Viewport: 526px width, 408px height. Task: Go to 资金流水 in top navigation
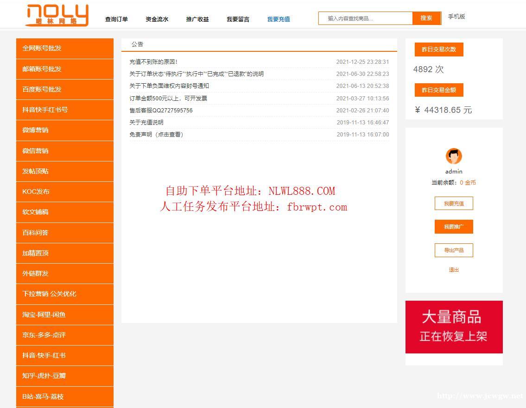pos(157,19)
